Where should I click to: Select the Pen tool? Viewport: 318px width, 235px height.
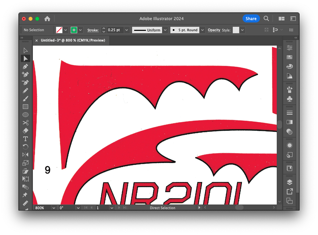pyautogui.click(x=25, y=66)
